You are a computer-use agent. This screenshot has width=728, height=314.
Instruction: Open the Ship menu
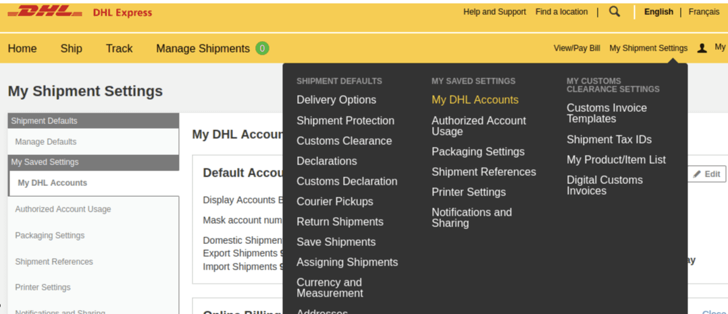click(71, 49)
